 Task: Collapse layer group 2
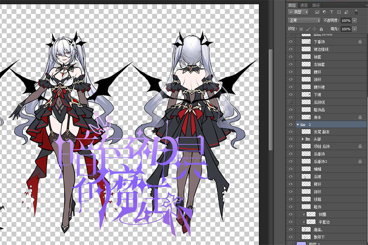[298, 125]
